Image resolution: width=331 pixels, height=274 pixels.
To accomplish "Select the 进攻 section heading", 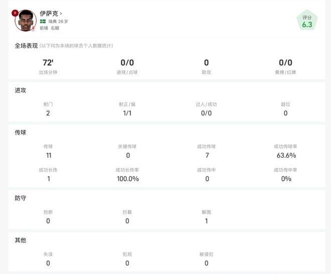I will click(21, 90).
